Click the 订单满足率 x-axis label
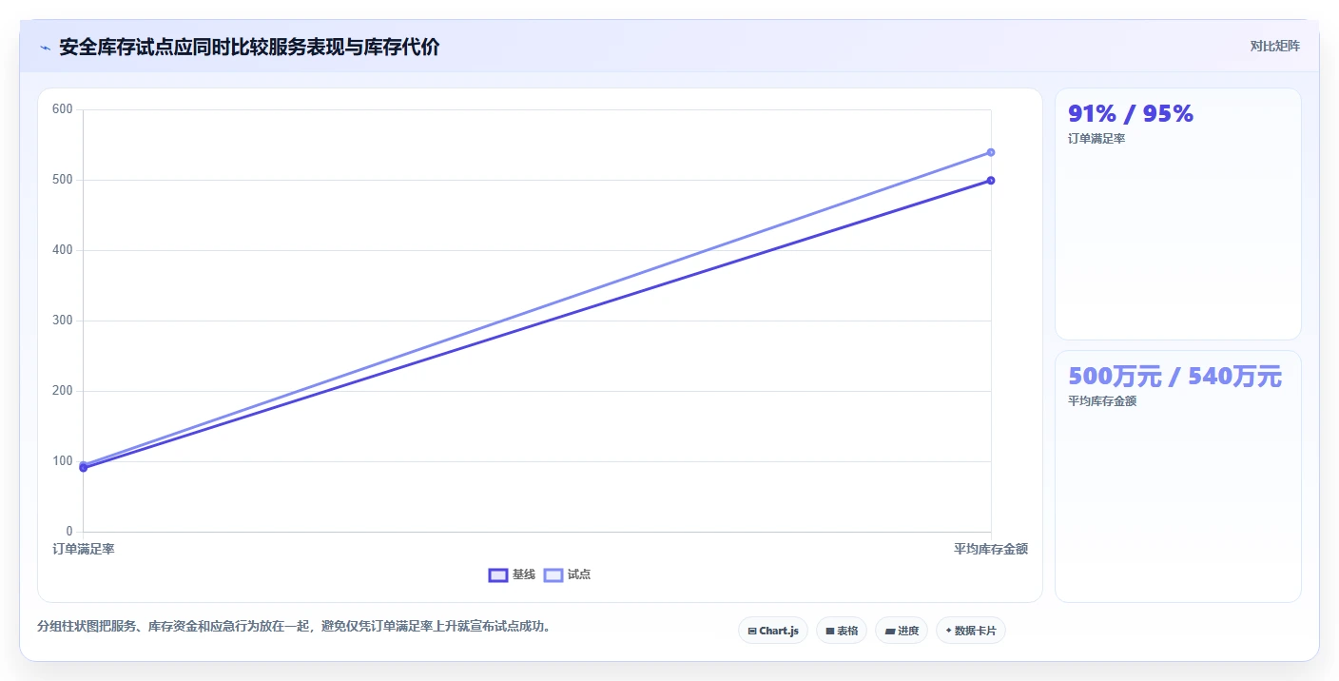Screen dimensions: 1339x681 click(x=84, y=549)
